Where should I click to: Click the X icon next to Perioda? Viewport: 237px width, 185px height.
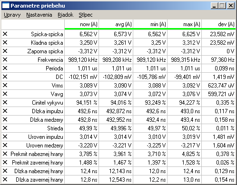tap(5, 68)
